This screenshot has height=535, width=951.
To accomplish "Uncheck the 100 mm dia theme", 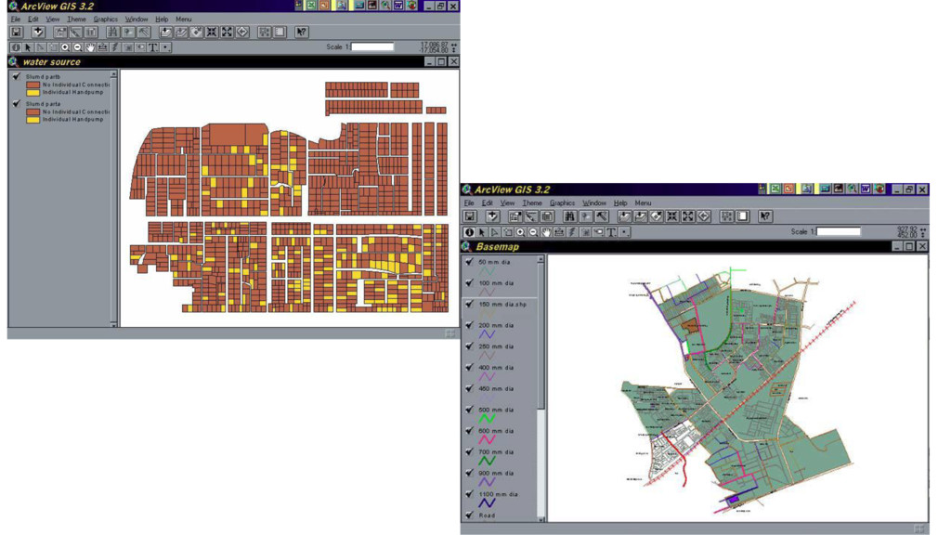I will point(469,283).
